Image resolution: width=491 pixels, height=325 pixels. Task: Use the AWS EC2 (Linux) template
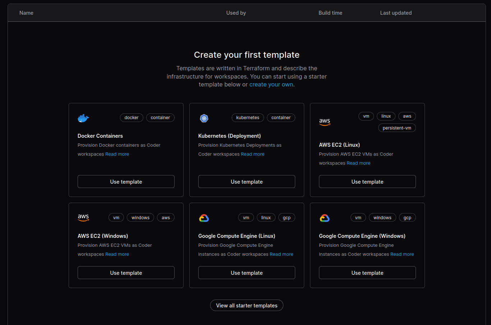[367, 182]
